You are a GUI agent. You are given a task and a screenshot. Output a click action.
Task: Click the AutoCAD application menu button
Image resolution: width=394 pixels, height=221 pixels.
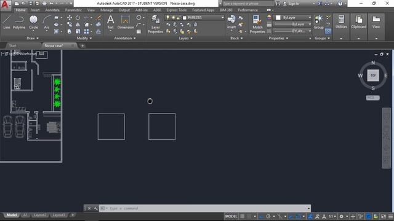coord(6,5)
